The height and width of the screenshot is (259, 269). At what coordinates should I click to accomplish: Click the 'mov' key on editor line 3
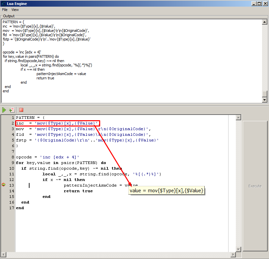click(20, 129)
